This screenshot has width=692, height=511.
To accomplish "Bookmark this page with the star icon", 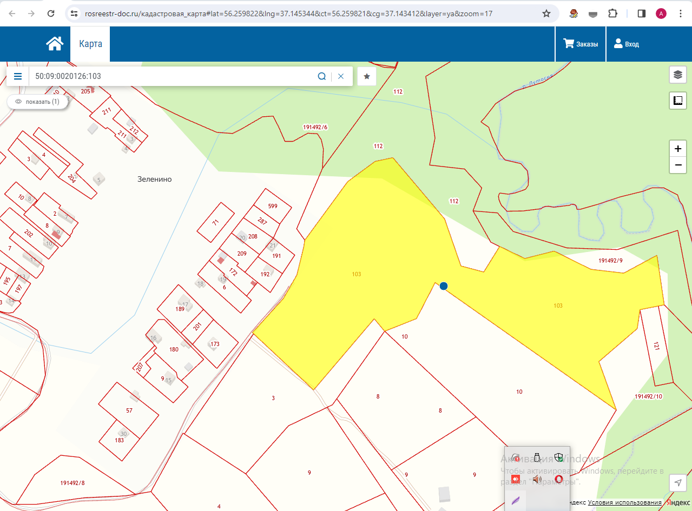I will [x=546, y=14].
